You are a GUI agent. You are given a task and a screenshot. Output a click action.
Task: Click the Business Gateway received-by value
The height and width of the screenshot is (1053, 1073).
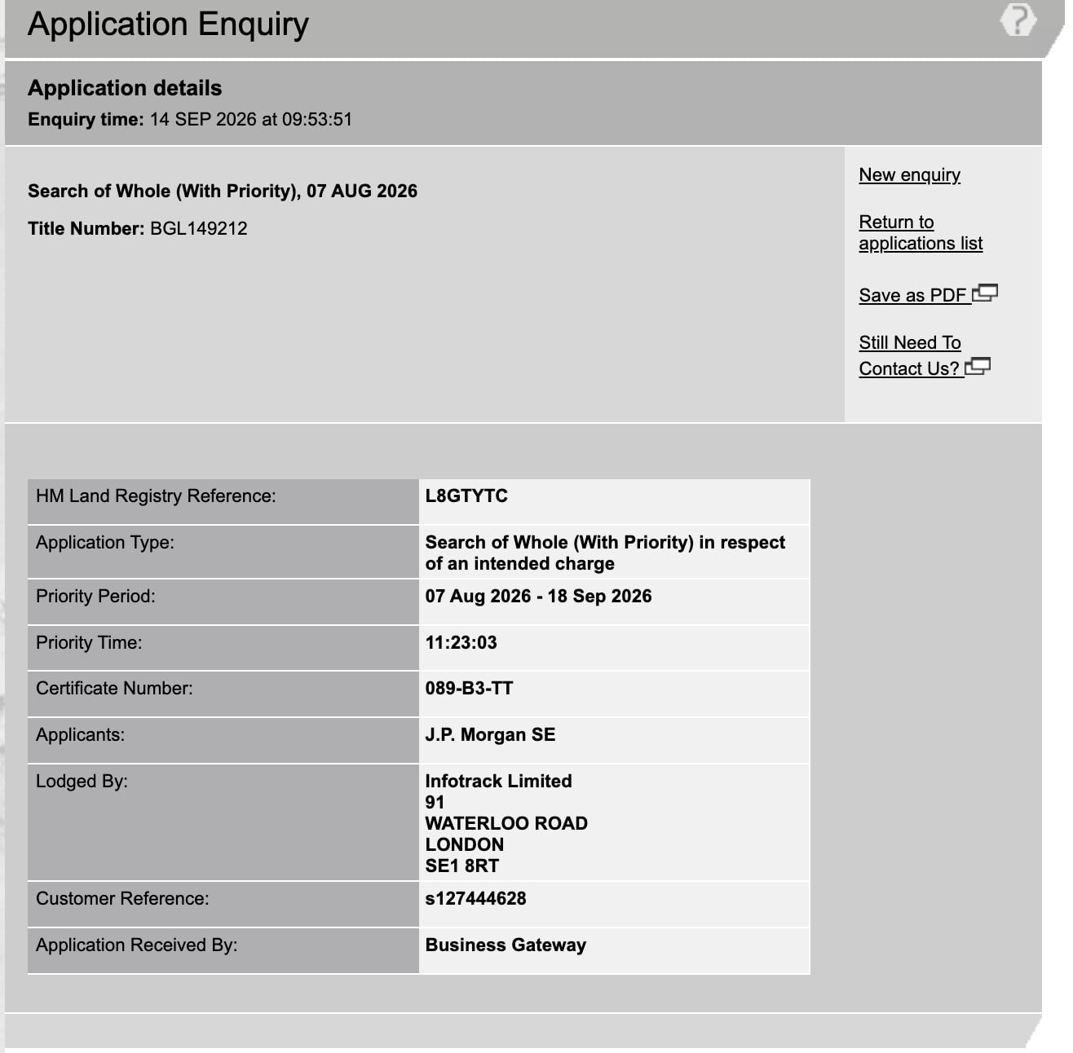click(506, 945)
